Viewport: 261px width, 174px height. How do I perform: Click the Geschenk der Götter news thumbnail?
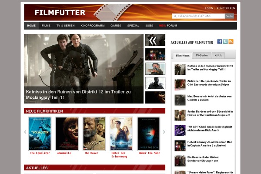(x=180, y=161)
